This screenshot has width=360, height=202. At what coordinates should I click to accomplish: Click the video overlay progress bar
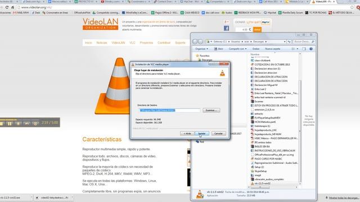click(20, 120)
